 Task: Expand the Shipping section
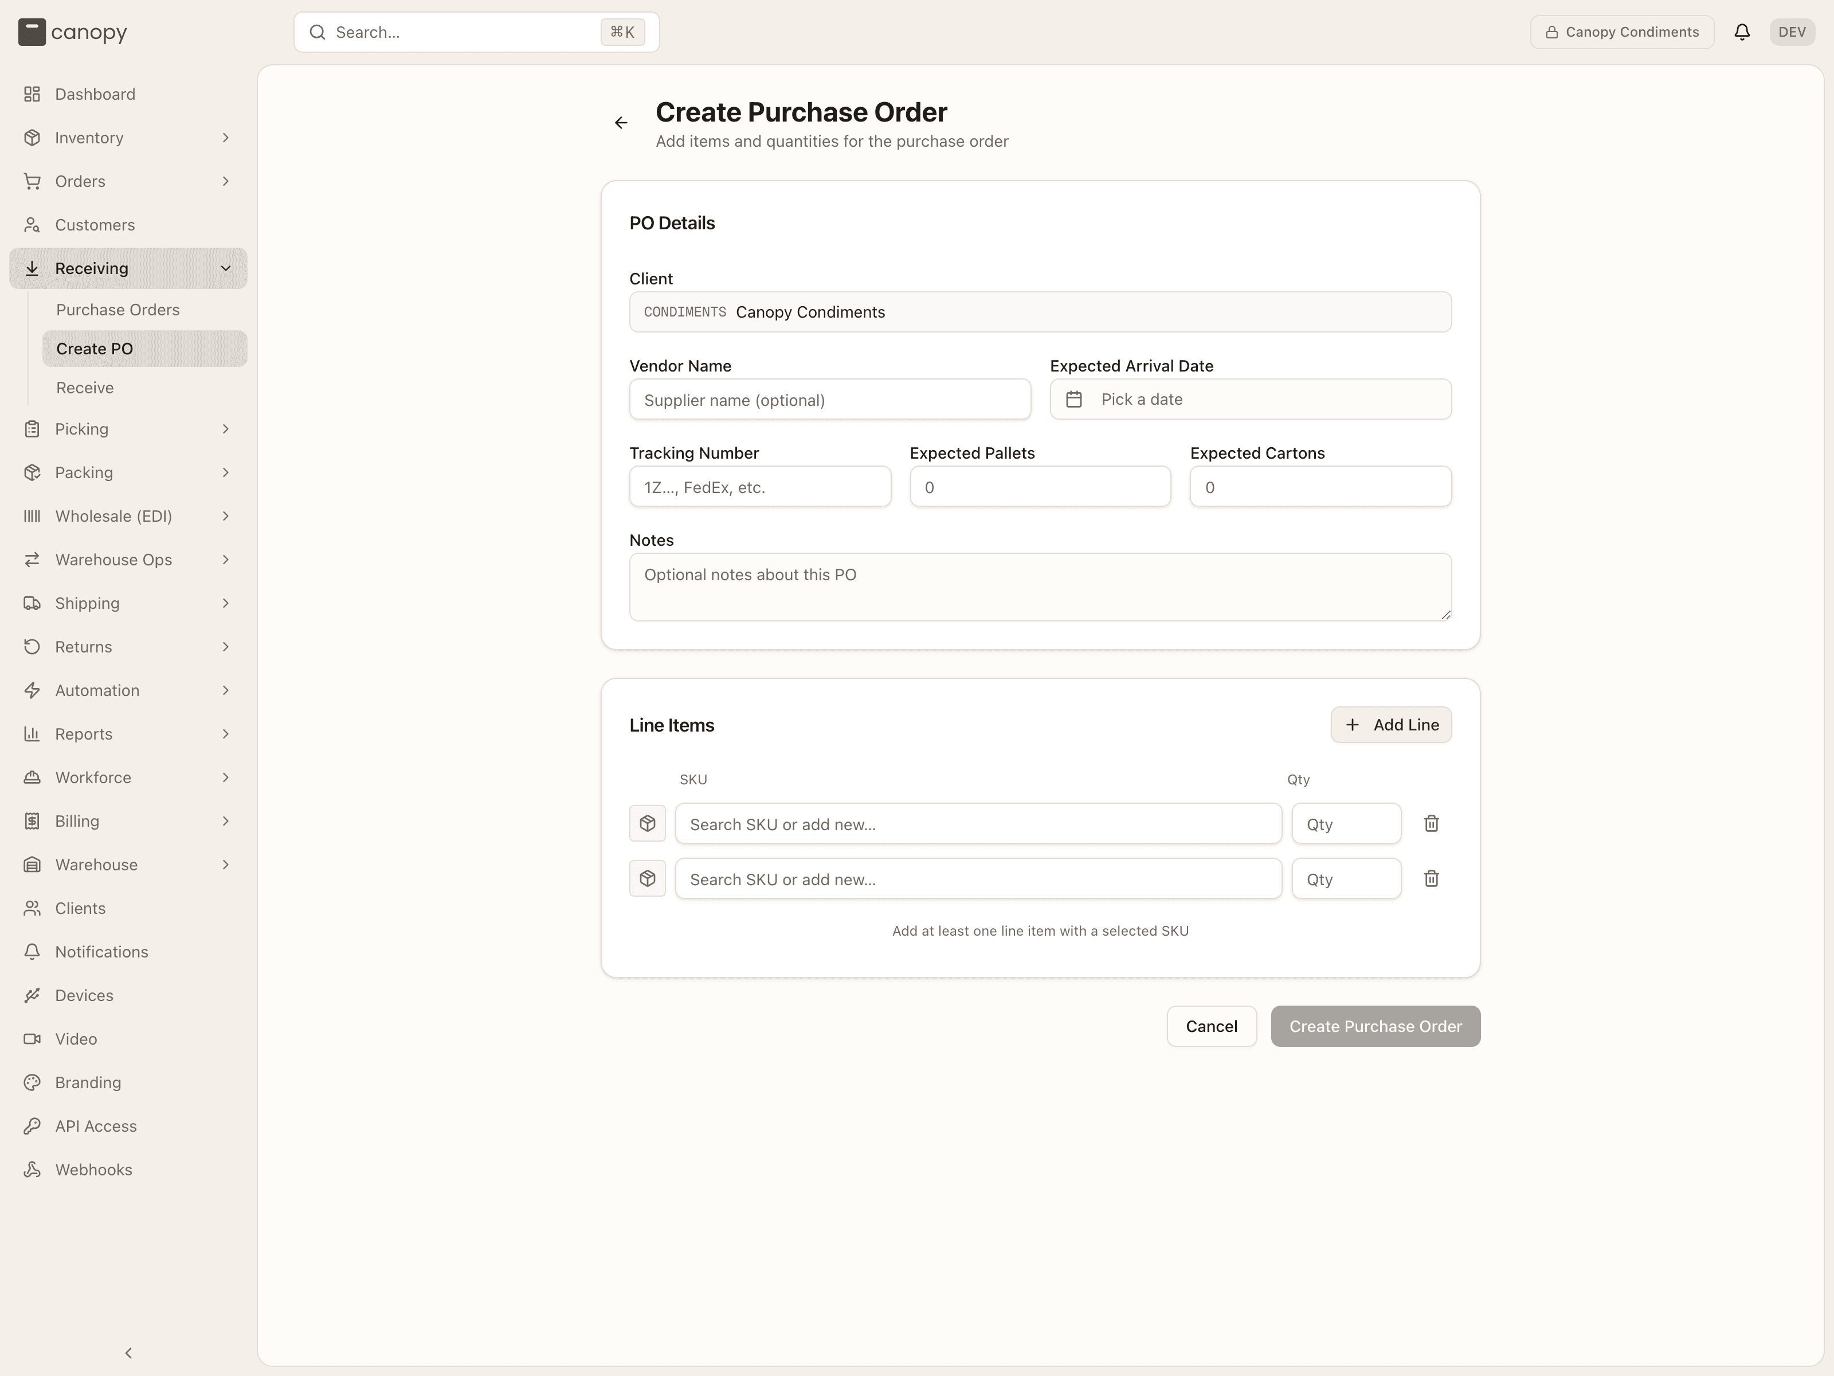click(128, 603)
